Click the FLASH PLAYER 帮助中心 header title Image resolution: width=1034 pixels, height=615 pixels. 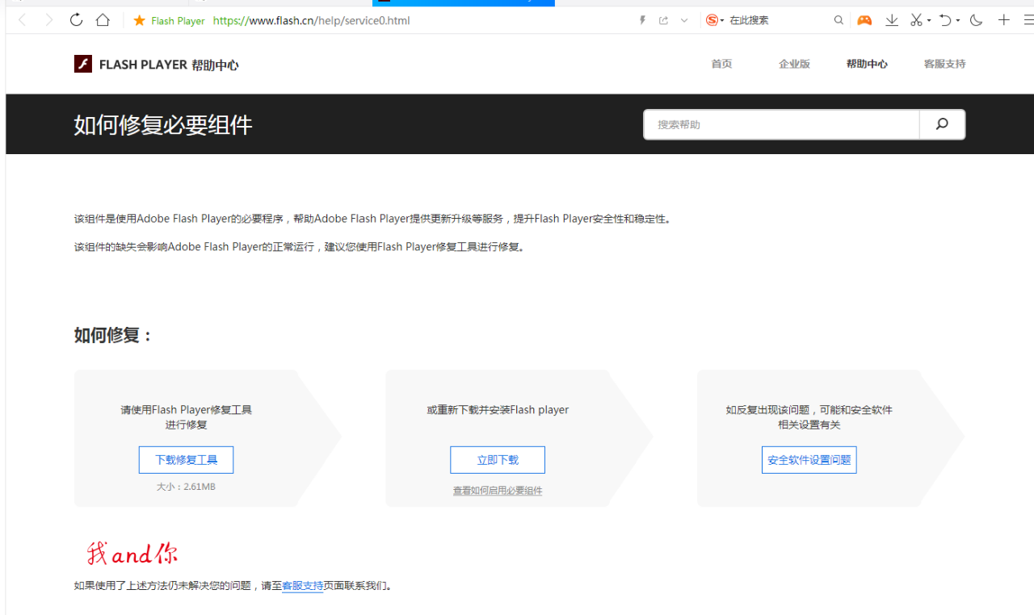coord(169,65)
